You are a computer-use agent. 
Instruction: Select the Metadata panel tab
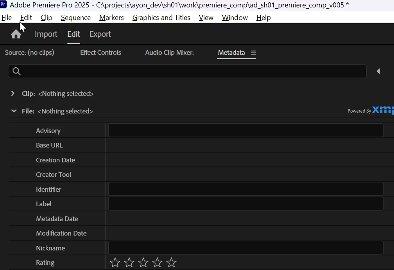coord(231,52)
